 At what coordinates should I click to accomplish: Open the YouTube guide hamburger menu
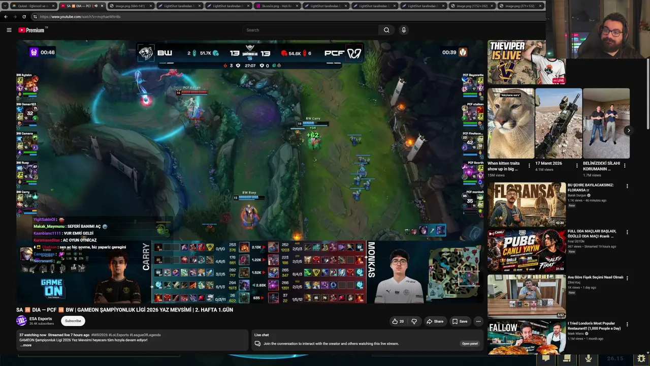[x=9, y=30]
